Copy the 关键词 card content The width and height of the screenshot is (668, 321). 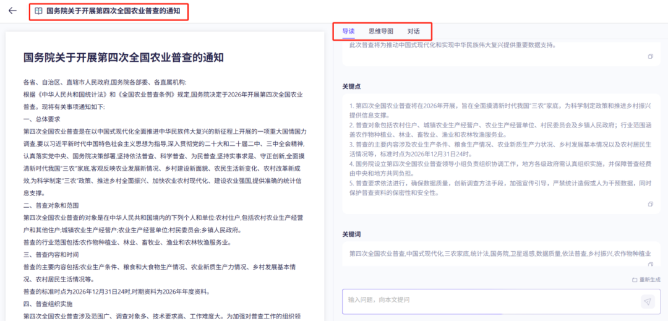(651, 264)
